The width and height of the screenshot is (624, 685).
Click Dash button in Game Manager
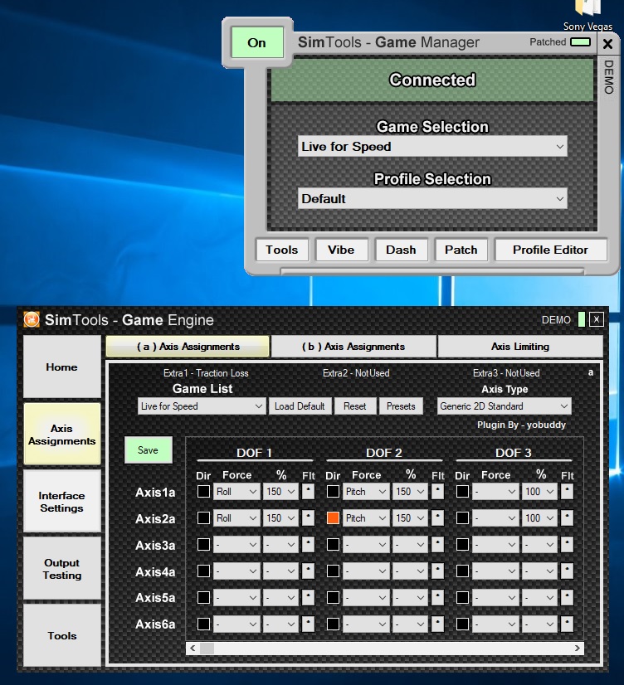pyautogui.click(x=401, y=250)
